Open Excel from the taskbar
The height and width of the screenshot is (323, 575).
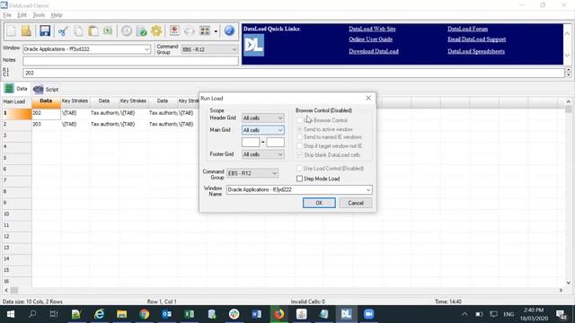point(190,314)
